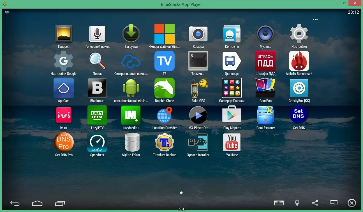This screenshot has width=363, height=212.
Task: Click the page indicator dot
Action: pyautogui.click(x=181, y=193)
